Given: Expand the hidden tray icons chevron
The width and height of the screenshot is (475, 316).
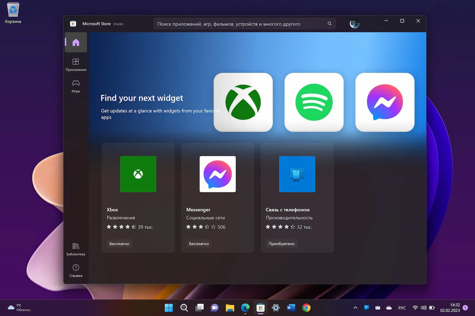Looking at the screenshot, I should click(355, 307).
